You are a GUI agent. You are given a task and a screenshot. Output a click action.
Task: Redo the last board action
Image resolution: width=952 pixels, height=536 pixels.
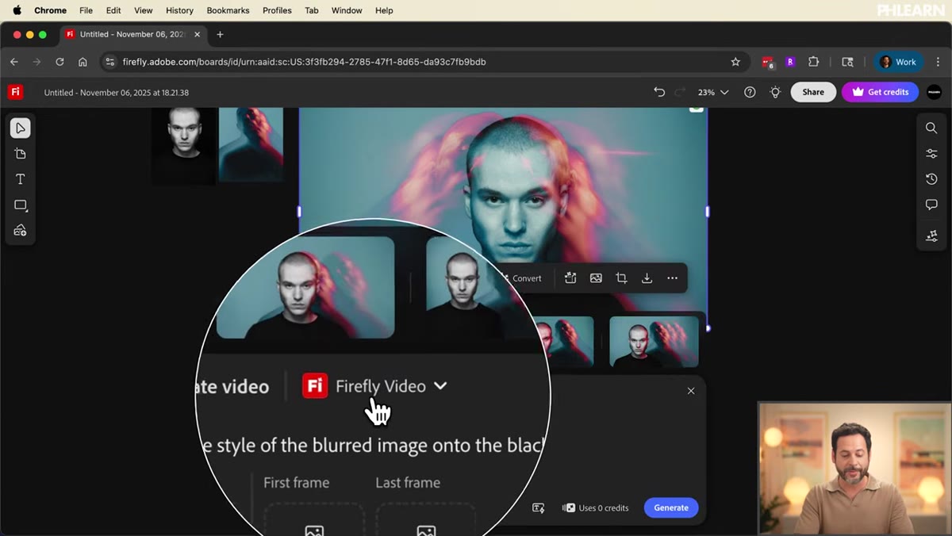click(x=680, y=92)
